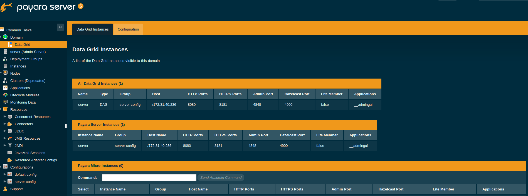528x196 pixels.
Task: Click the Command input field
Action: coord(149,177)
